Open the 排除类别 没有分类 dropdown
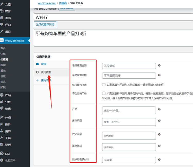This screenshot has width=193, height=167. coord(129,147)
